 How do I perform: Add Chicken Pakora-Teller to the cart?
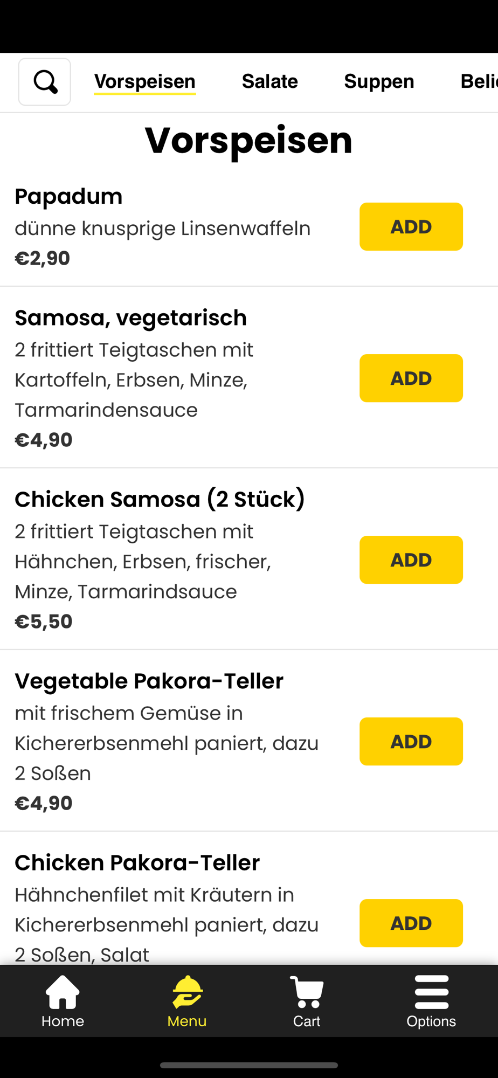click(411, 923)
